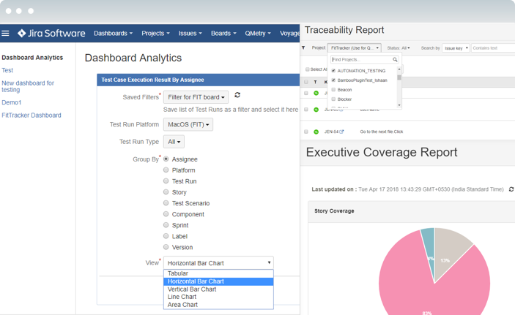
Task: Select the Label radio button
Action: coord(166,236)
